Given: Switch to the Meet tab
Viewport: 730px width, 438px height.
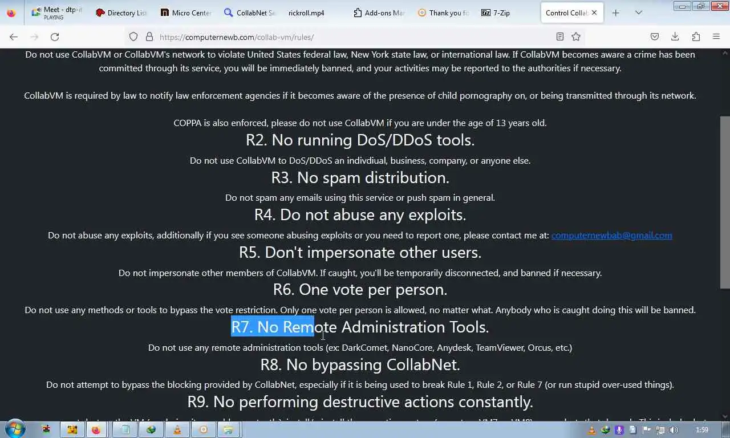Looking at the screenshot, I should coord(57,13).
